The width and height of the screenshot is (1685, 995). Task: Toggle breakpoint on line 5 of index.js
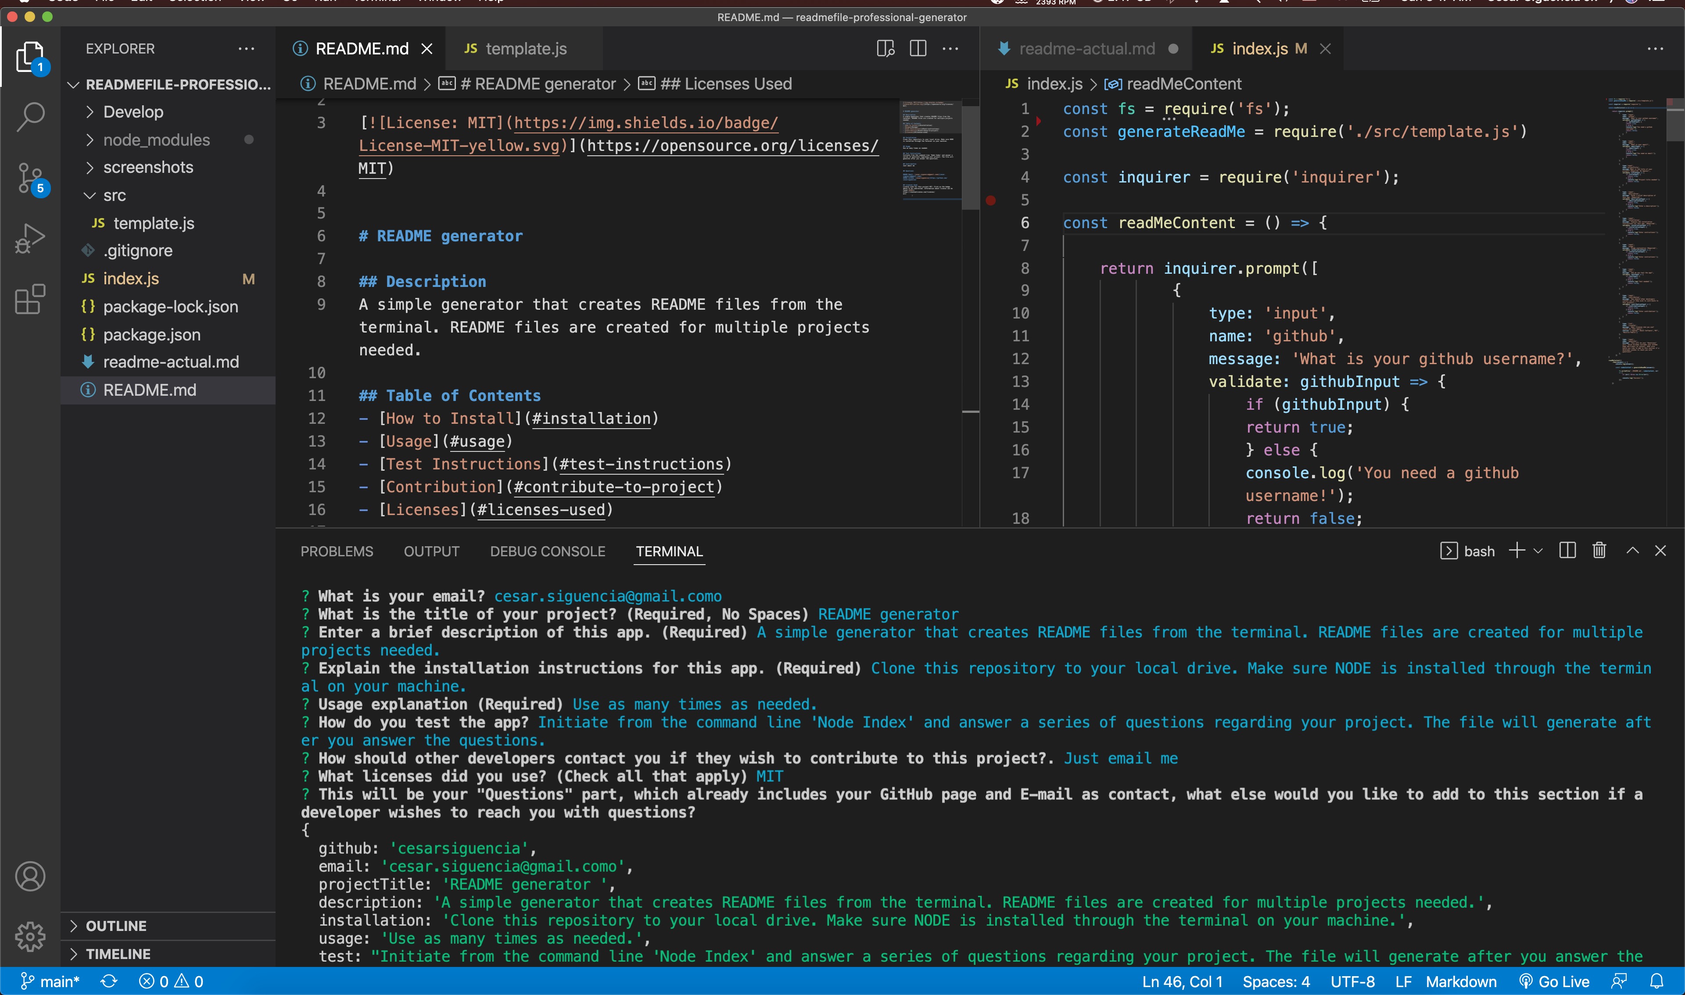click(x=990, y=200)
